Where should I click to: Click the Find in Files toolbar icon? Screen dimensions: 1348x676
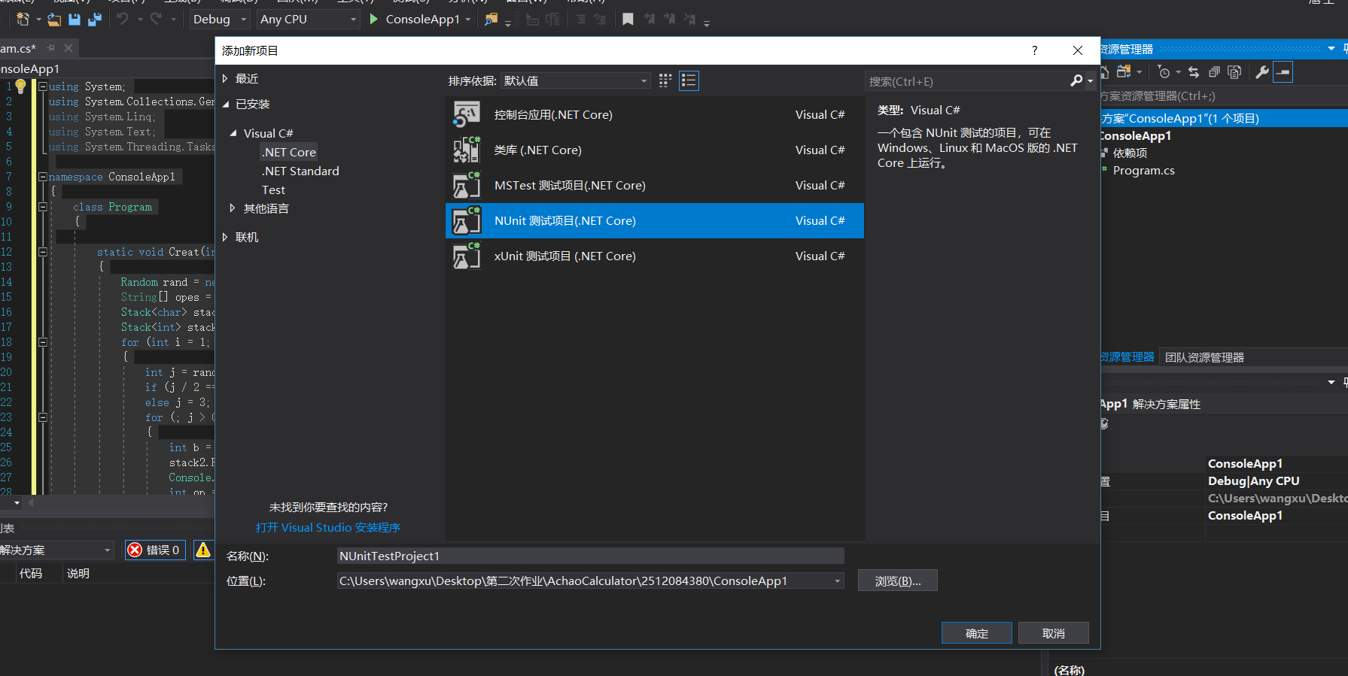(491, 20)
